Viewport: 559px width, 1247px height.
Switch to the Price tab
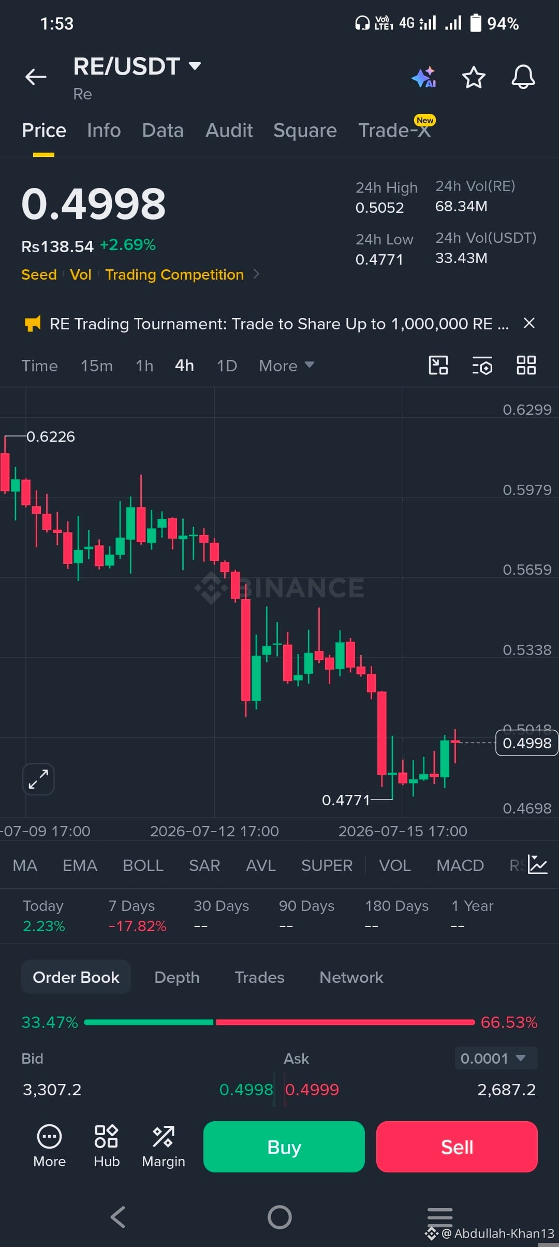coord(44,130)
